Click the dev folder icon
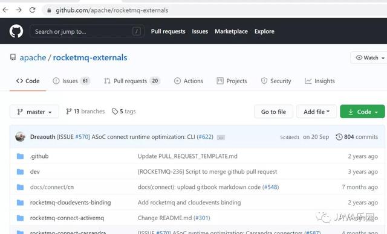 point(20,171)
